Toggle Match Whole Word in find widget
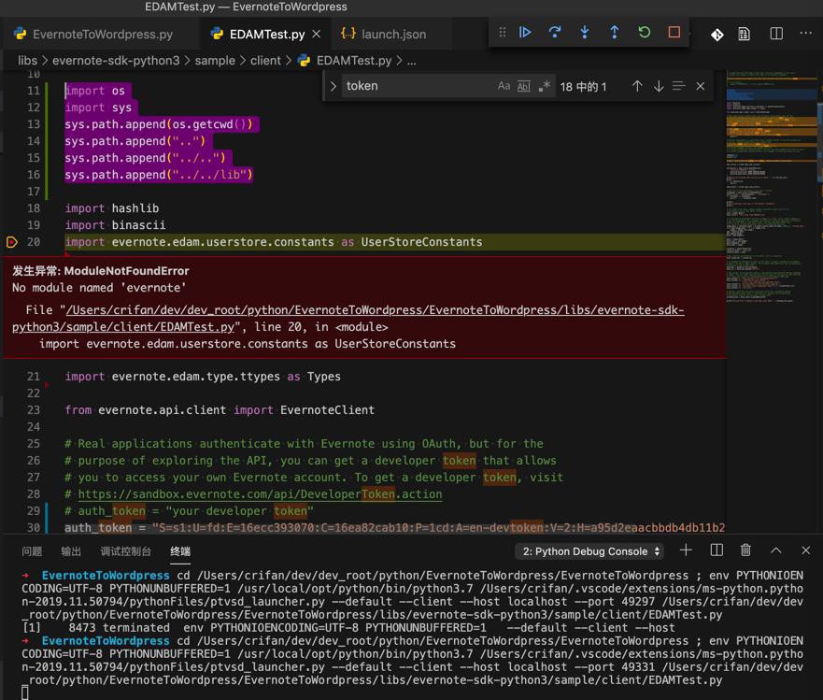 pos(524,86)
